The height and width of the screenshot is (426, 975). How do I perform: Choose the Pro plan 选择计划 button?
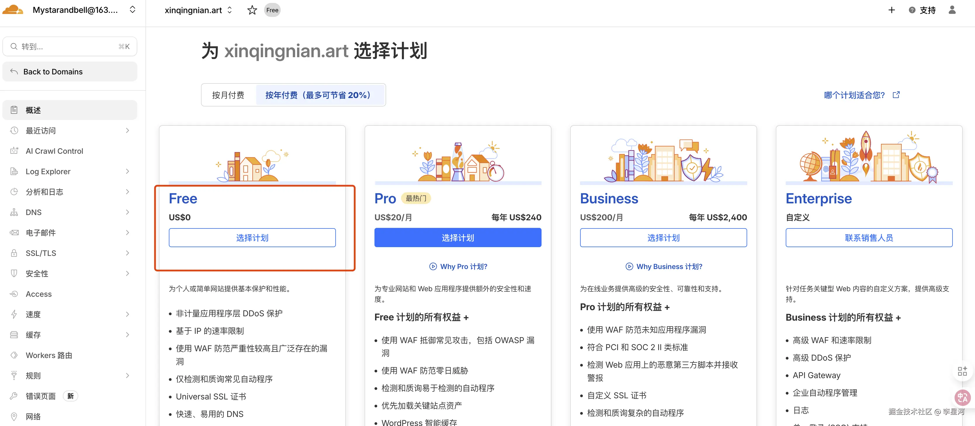click(x=458, y=238)
